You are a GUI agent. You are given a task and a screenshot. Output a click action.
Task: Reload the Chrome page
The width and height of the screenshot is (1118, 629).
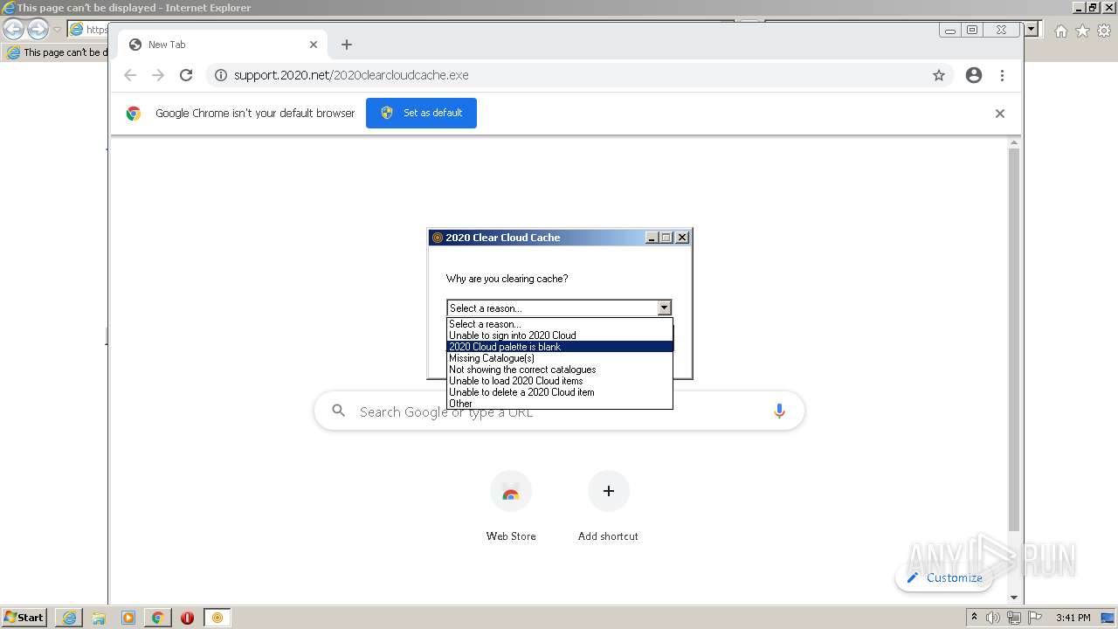186,75
